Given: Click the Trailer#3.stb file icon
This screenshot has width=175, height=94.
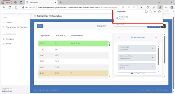Looking at the screenshot, I should click(x=117, y=18).
